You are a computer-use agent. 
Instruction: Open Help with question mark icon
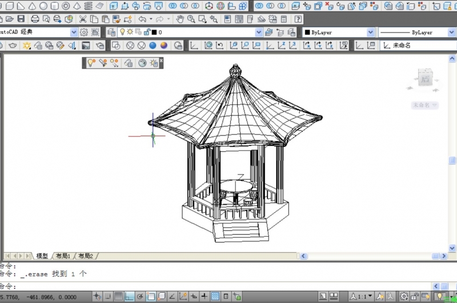click(x=298, y=19)
